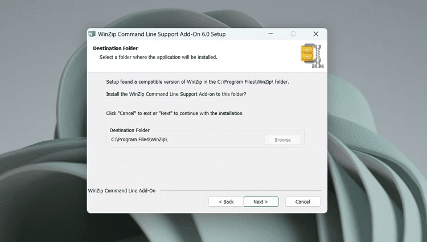Go back with the Back button
Screen dimensions: 427x242
click(225, 202)
